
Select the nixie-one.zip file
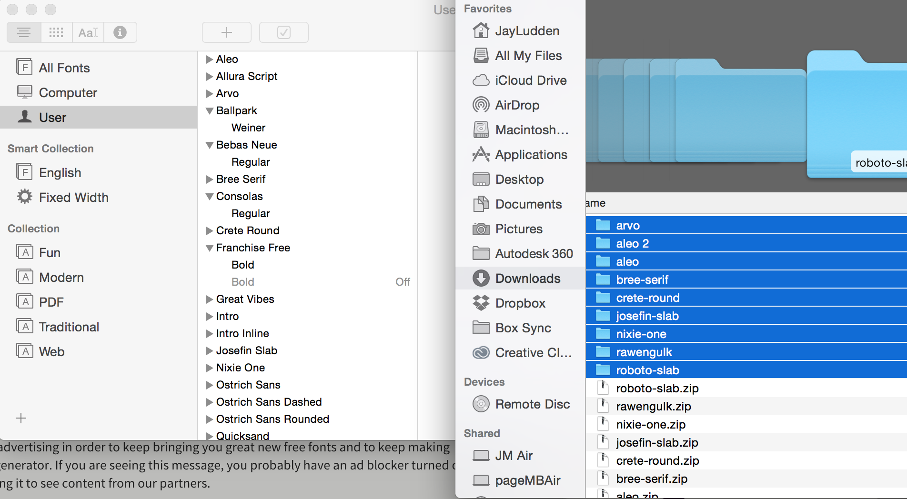point(746,424)
